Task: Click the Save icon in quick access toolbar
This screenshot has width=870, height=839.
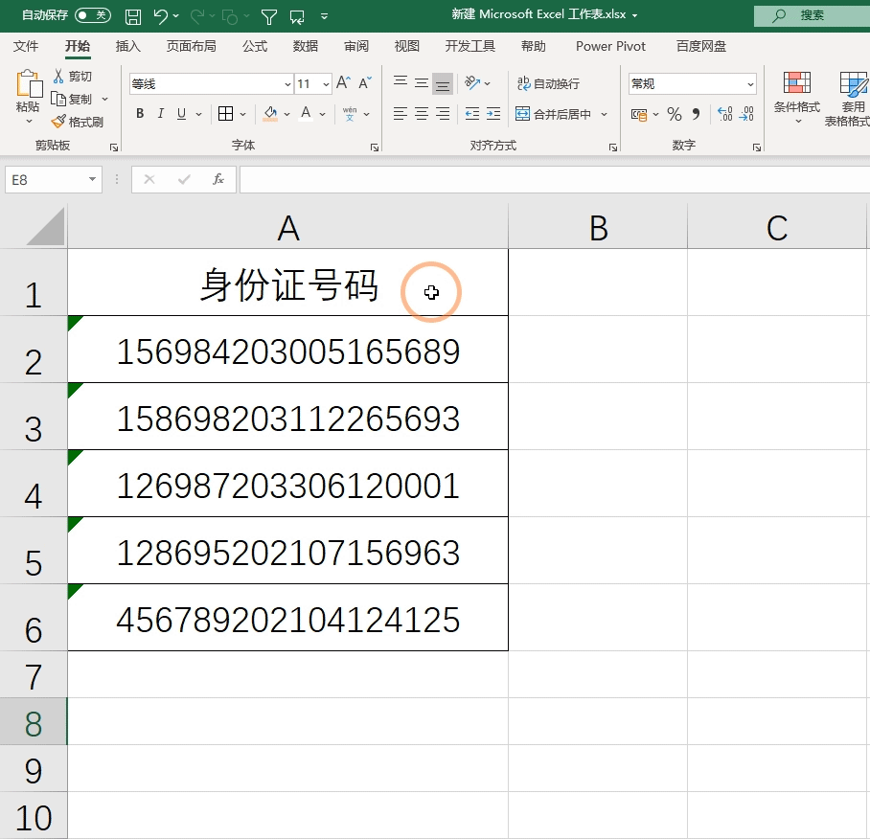Action: 133,16
